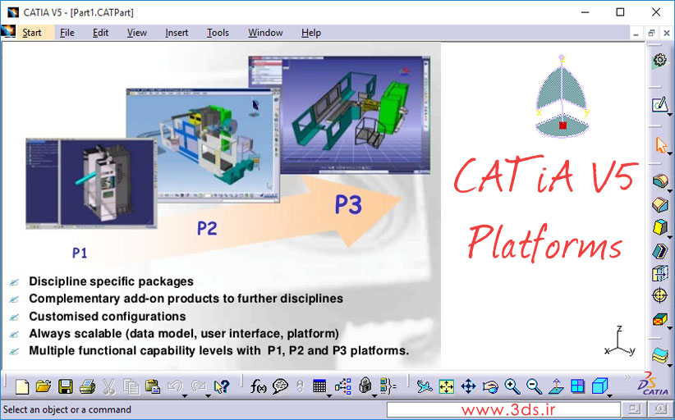The width and height of the screenshot is (675, 420).
Task: Click the blue tree relations icon
Action: (343, 386)
